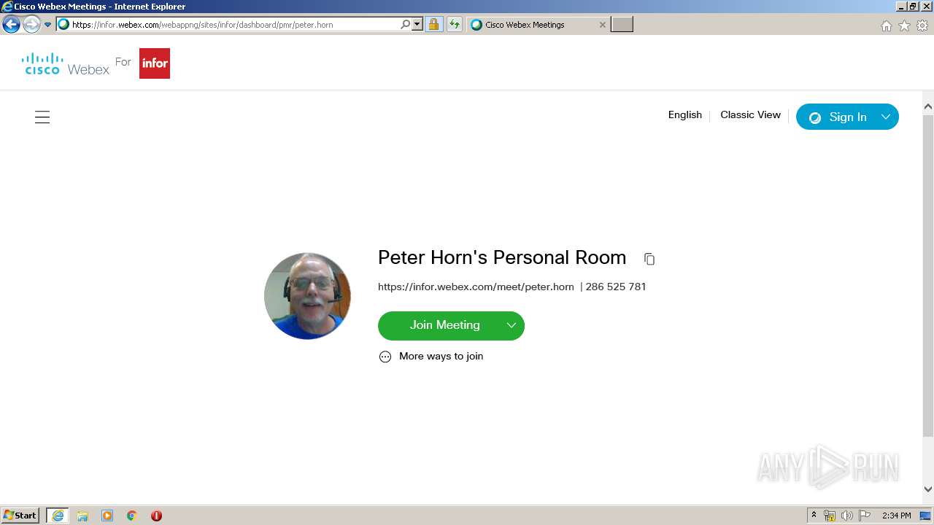This screenshot has width=934, height=525.
Task: Click the Internet Explorer taskbar icon
Action: (x=58, y=516)
